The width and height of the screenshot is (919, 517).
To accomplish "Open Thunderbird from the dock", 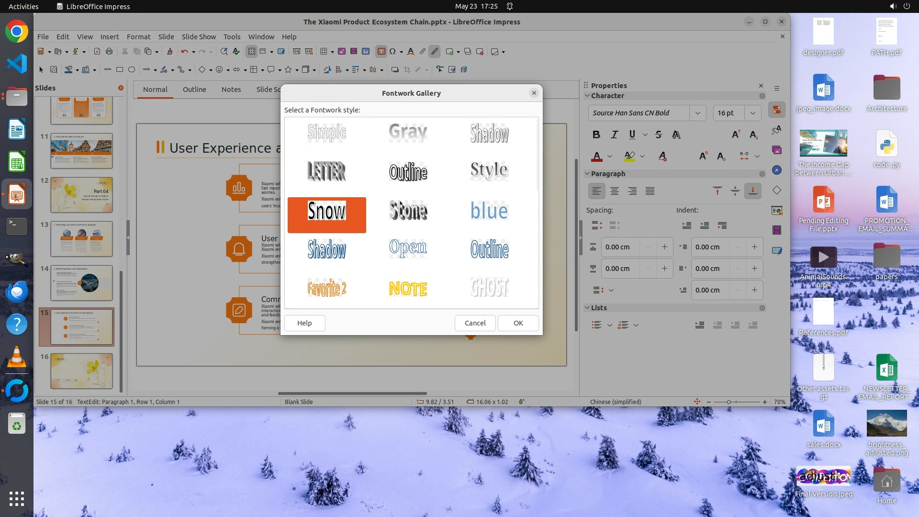I will pyautogui.click(x=17, y=291).
